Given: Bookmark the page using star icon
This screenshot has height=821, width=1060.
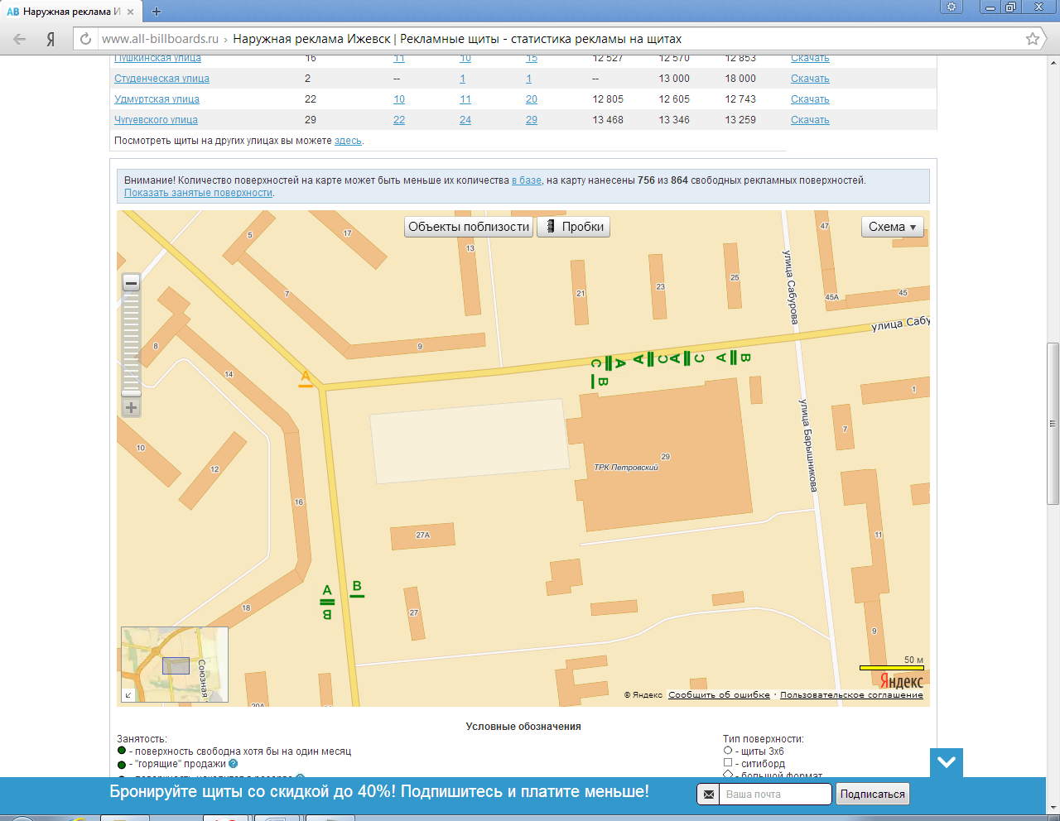Looking at the screenshot, I should (1032, 39).
